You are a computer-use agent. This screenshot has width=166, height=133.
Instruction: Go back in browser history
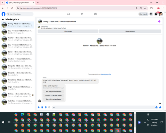(3, 8)
